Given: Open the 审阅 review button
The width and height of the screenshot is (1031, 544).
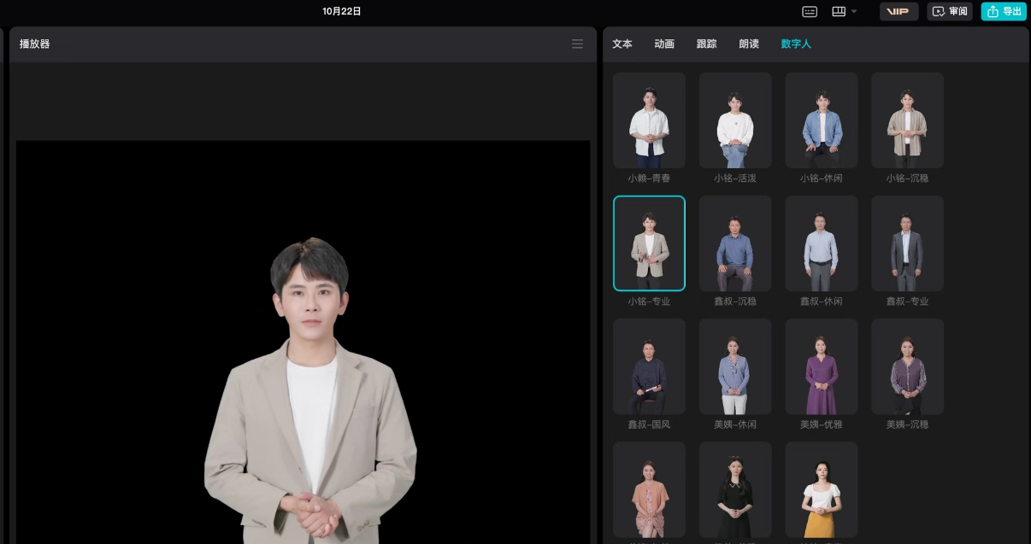Looking at the screenshot, I should pyautogui.click(x=950, y=11).
